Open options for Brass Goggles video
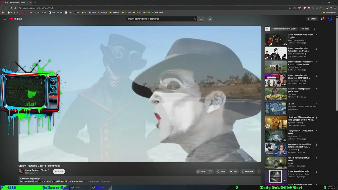Image resolution: width=338 pixels, height=190 pixels. tap(316, 35)
